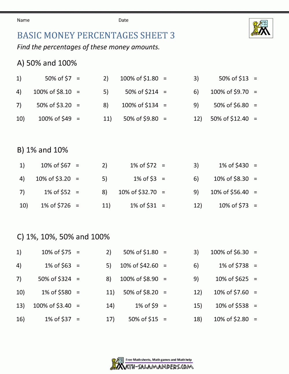Click the Date field label

[123, 20]
